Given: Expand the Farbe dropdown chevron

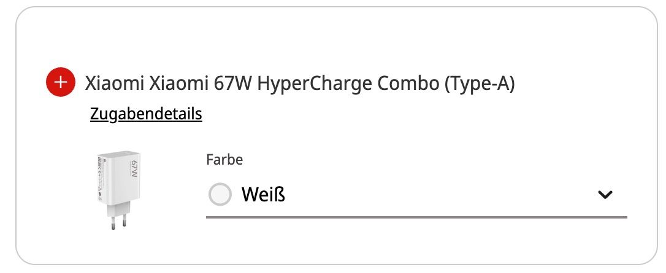Looking at the screenshot, I should pos(605,195).
